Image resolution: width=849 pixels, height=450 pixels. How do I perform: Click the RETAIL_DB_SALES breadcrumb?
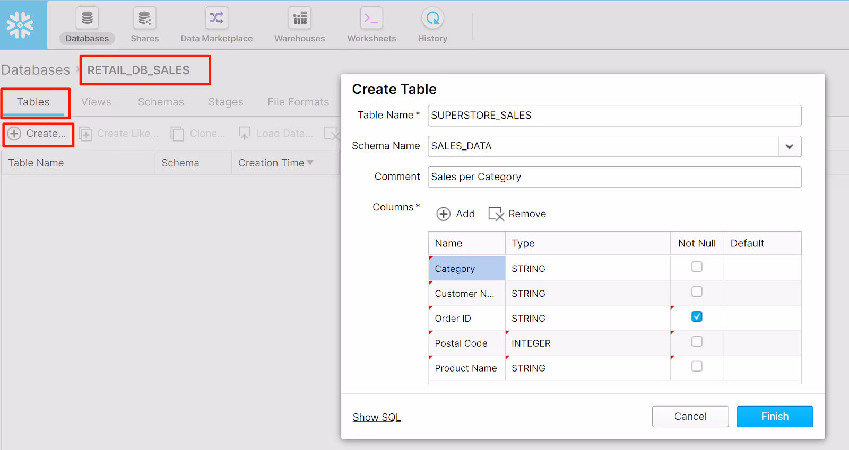pyautogui.click(x=138, y=70)
